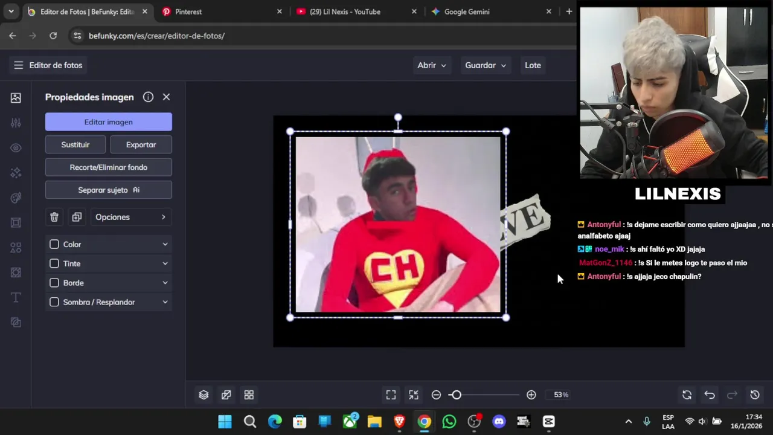The image size is (773, 435).
Task: Open WhatsApp from the taskbar
Action: point(449,421)
